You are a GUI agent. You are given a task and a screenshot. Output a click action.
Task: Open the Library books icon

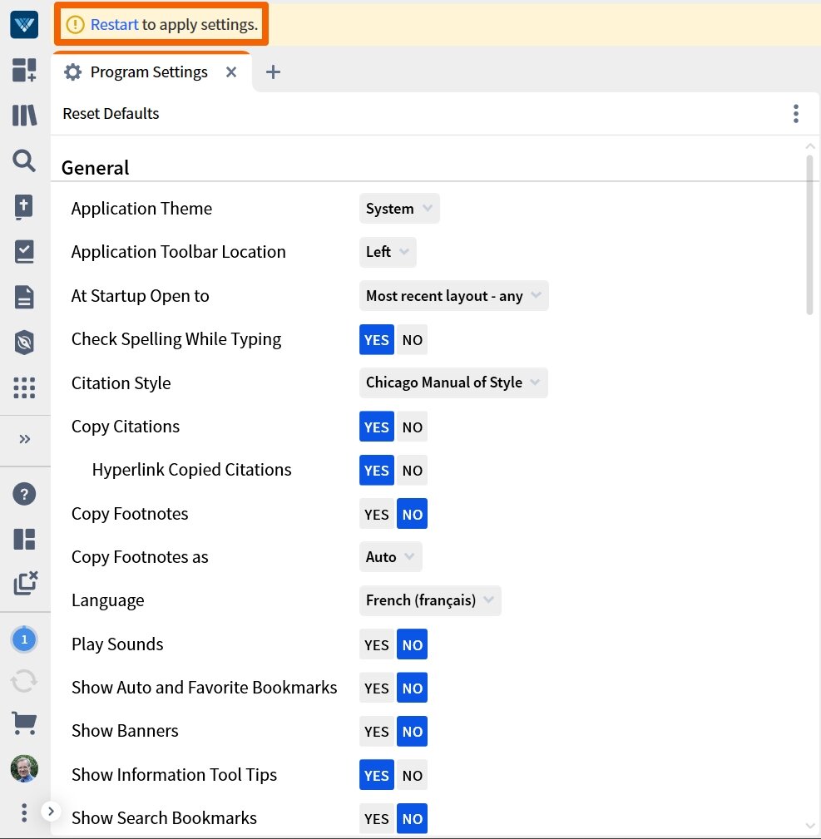pyautogui.click(x=24, y=115)
